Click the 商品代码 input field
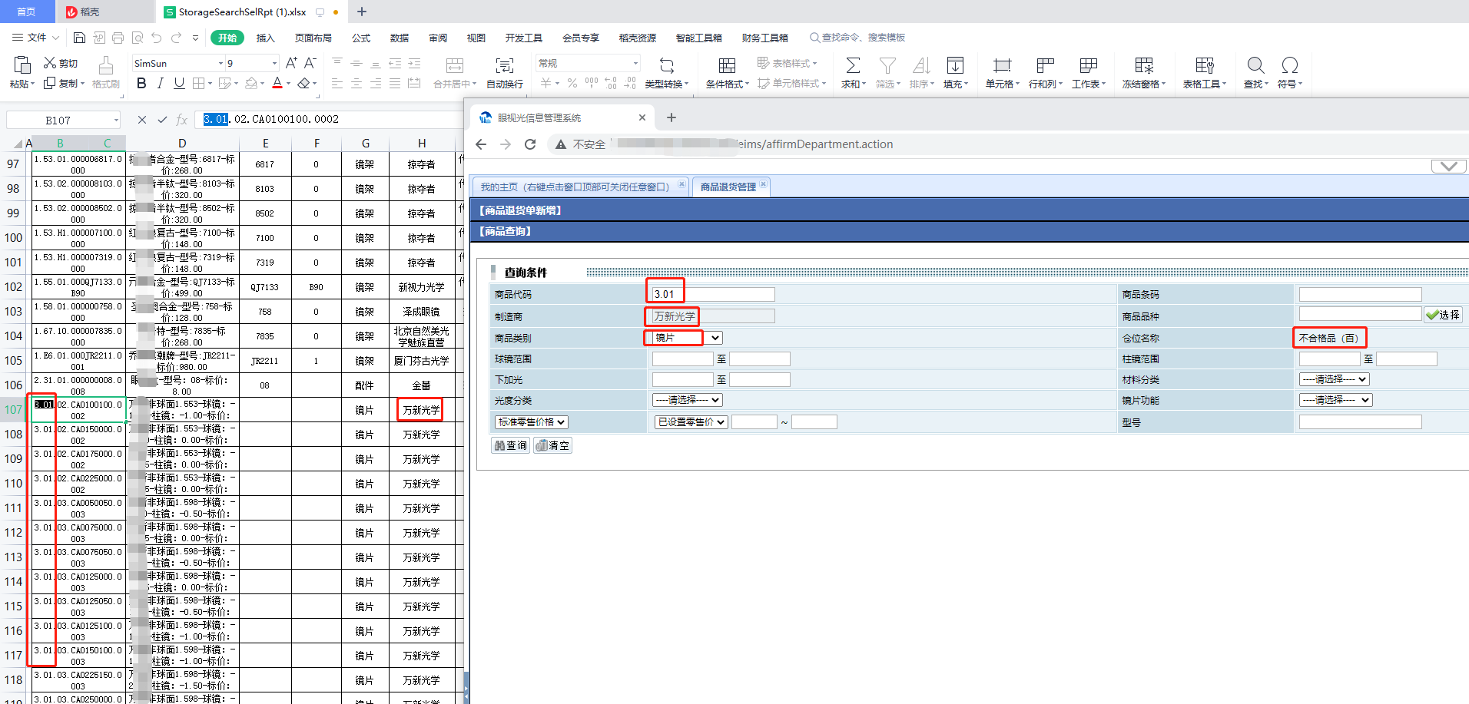The height and width of the screenshot is (704, 1469). click(713, 294)
